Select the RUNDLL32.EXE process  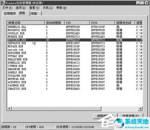click(x=75, y=63)
